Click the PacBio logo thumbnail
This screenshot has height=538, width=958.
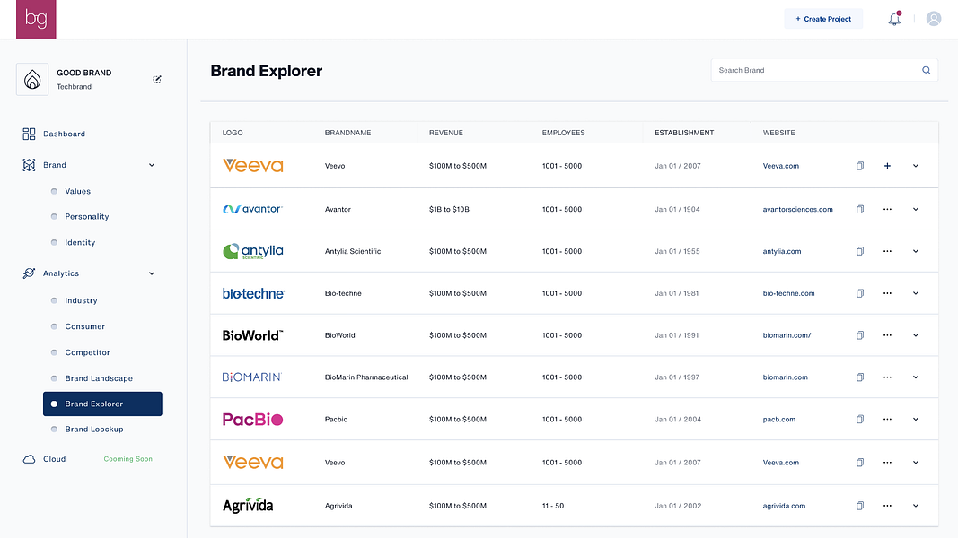pos(252,419)
